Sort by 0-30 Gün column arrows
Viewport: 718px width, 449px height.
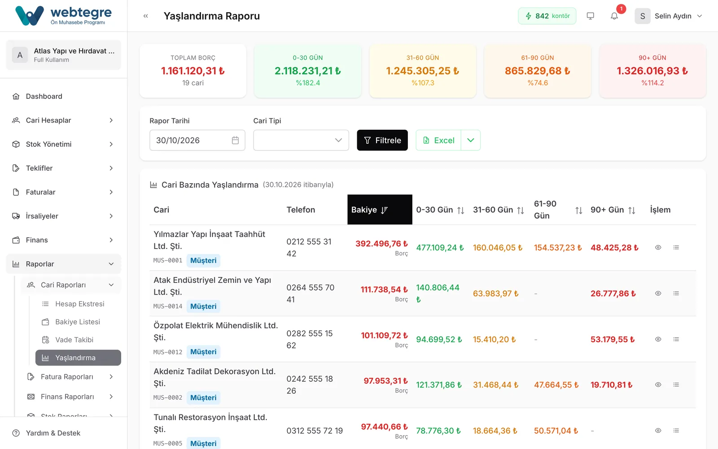click(460, 210)
